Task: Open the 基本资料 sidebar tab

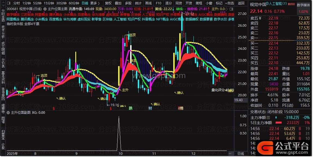Action: [x=3, y=78]
